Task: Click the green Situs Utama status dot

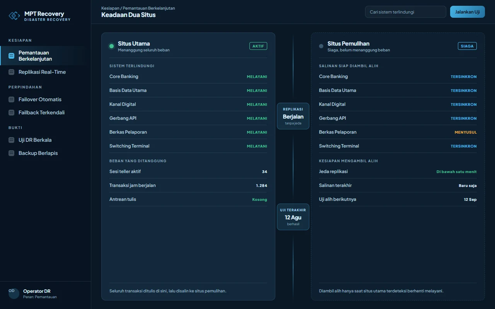Action: 112,46
